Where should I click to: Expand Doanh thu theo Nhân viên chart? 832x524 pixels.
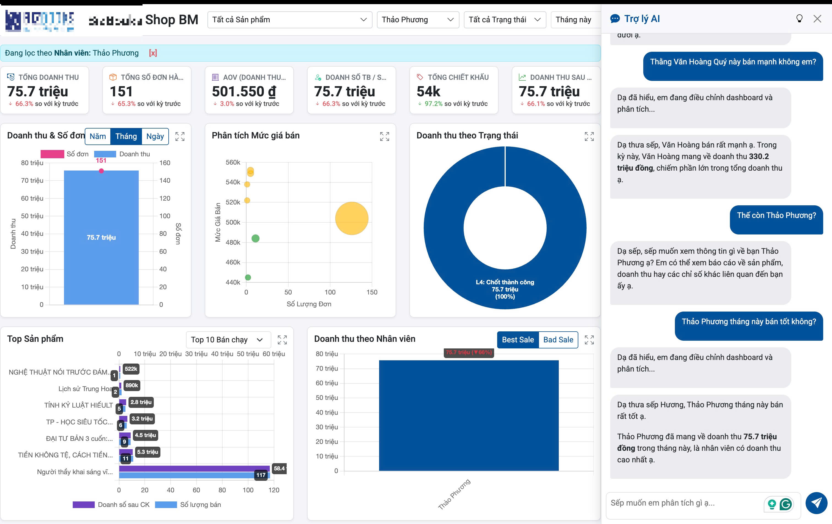tap(589, 340)
